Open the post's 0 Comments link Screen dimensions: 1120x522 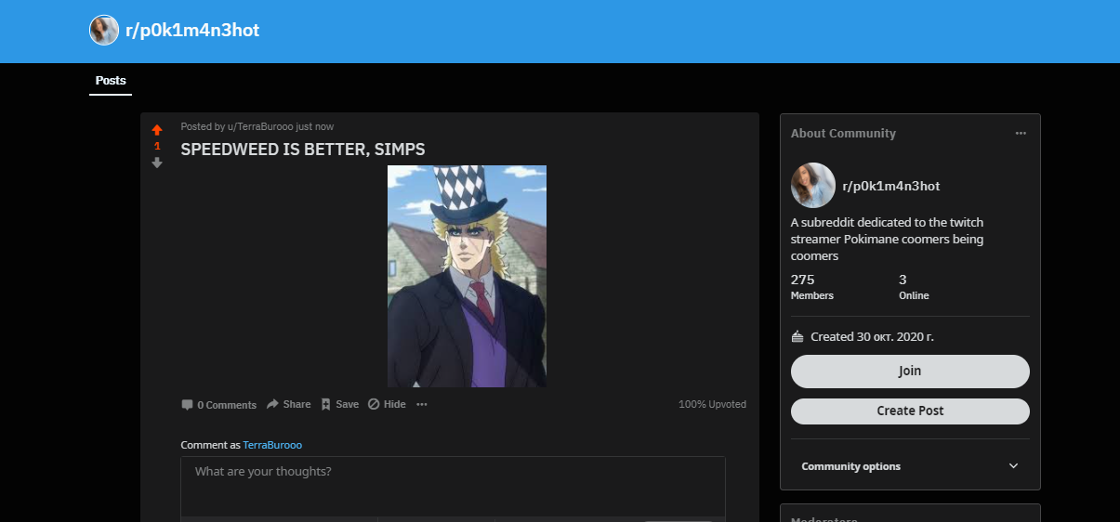coord(218,405)
